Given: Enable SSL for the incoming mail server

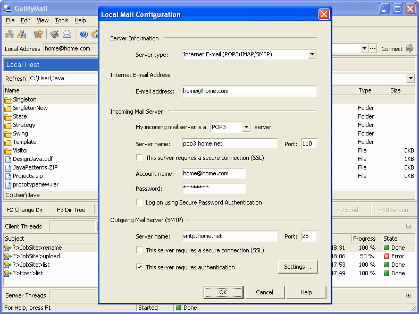Looking at the screenshot, I should (139, 158).
